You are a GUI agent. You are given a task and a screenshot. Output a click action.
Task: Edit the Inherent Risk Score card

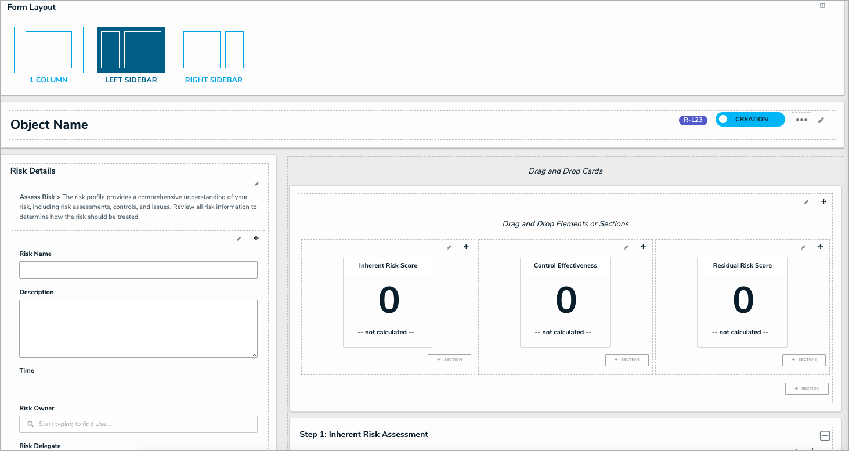point(449,247)
